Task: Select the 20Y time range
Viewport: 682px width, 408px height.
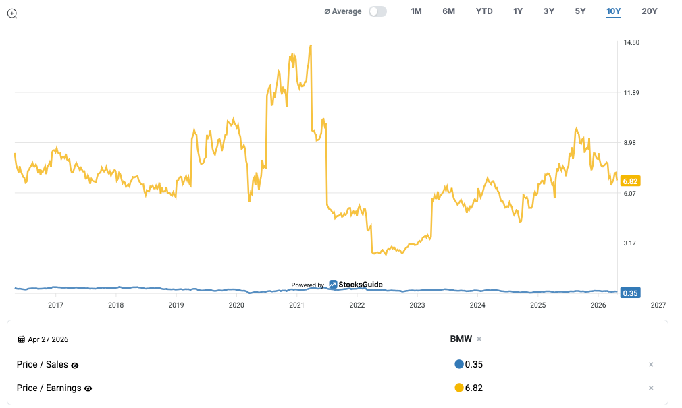Action: 649,11
